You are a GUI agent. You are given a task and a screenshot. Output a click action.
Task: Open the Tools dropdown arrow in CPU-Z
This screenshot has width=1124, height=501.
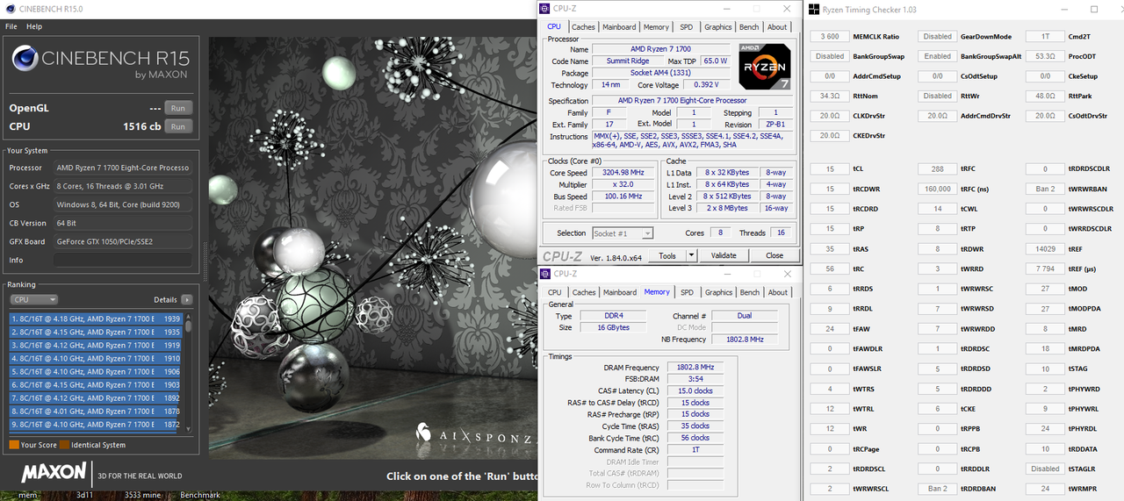click(691, 255)
